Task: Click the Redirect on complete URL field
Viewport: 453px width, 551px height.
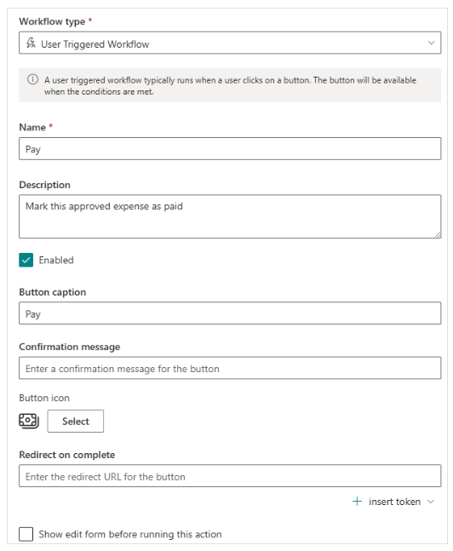Action: (230, 476)
